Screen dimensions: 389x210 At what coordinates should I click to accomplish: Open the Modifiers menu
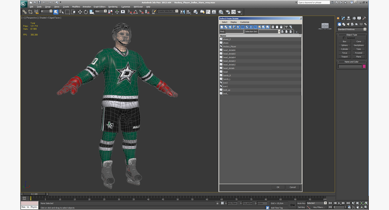pos(76,7)
